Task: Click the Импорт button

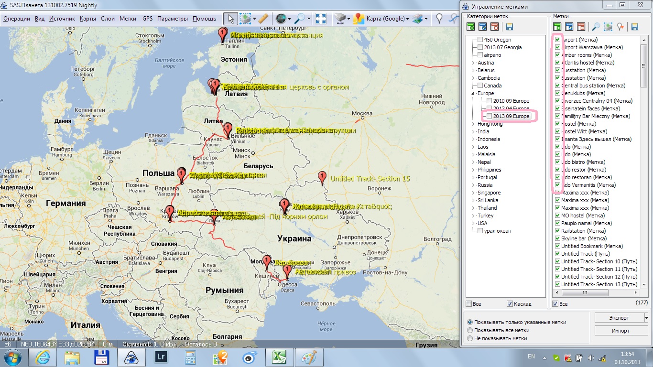Action: [x=620, y=331]
